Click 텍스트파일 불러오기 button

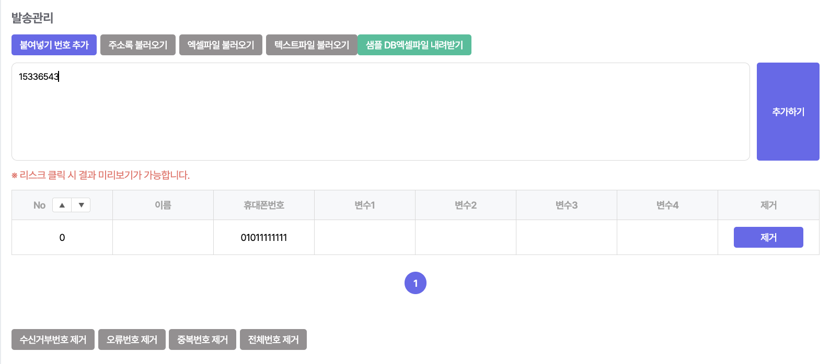[312, 45]
